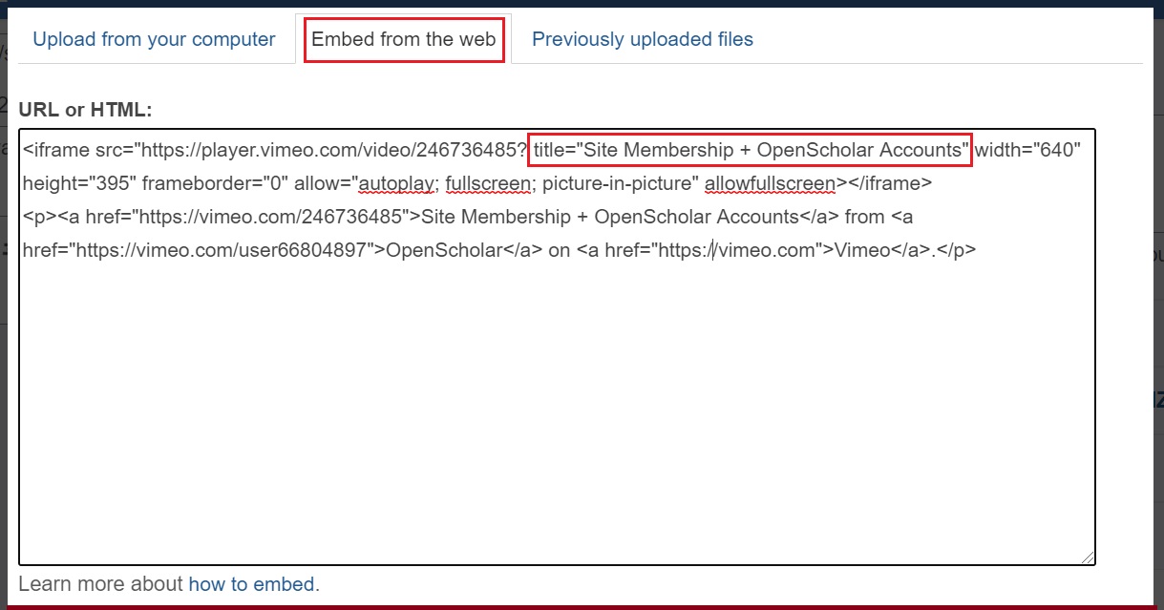Viewport: 1164px width, 610px height.
Task: Select the Embed from the web tab
Action: coord(404,39)
